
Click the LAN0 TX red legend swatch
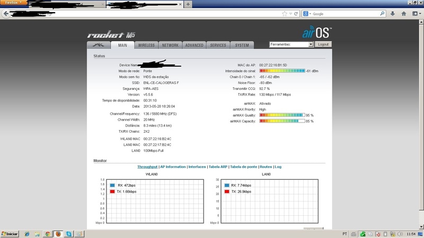pyautogui.click(x=227, y=191)
